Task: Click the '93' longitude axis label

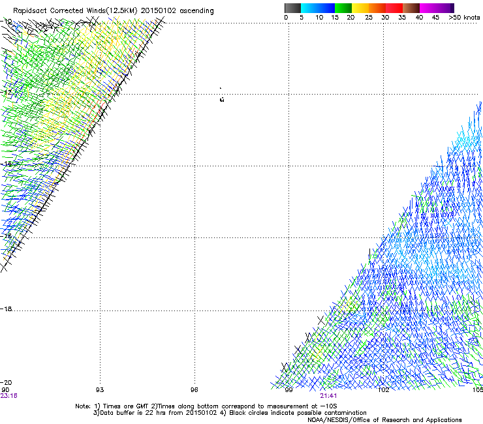Action: [100, 390]
